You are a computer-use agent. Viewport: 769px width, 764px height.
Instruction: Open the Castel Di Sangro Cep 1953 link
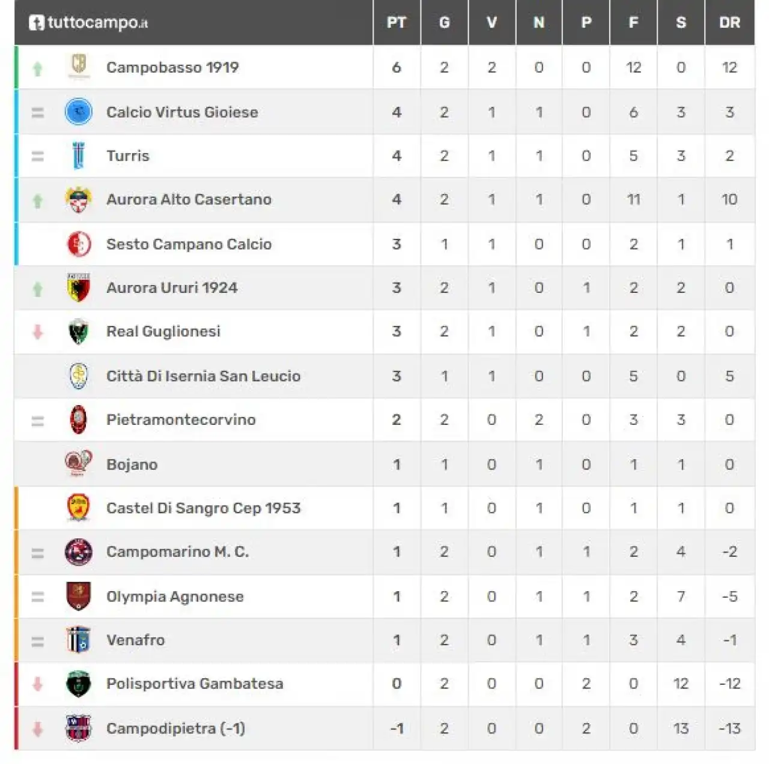coord(203,508)
